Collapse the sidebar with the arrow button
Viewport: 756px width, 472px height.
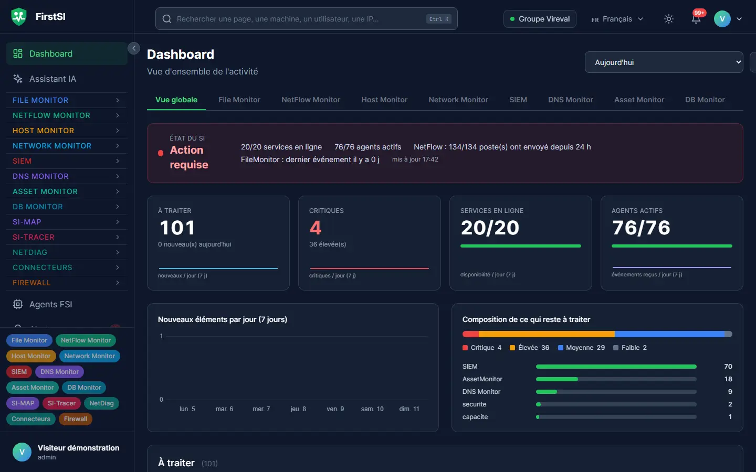134,48
